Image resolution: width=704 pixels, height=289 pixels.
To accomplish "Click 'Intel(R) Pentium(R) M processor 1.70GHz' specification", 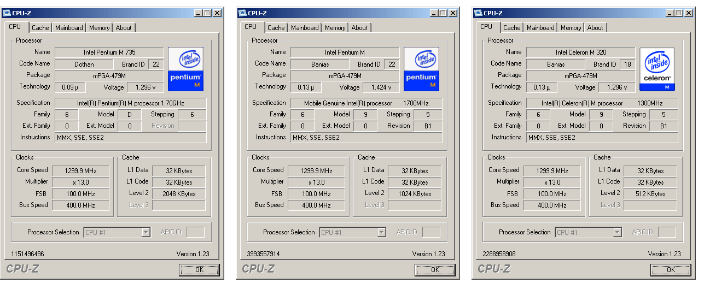I will coord(131,103).
